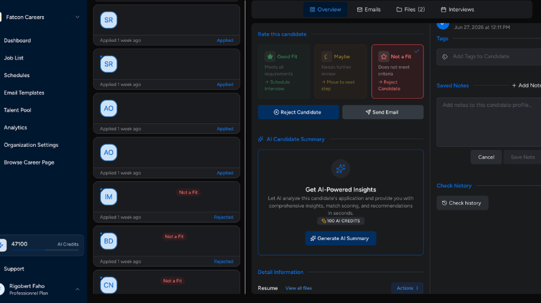Switch to the Overview tab
Screen dimensions: 541x303
click(x=325, y=9)
